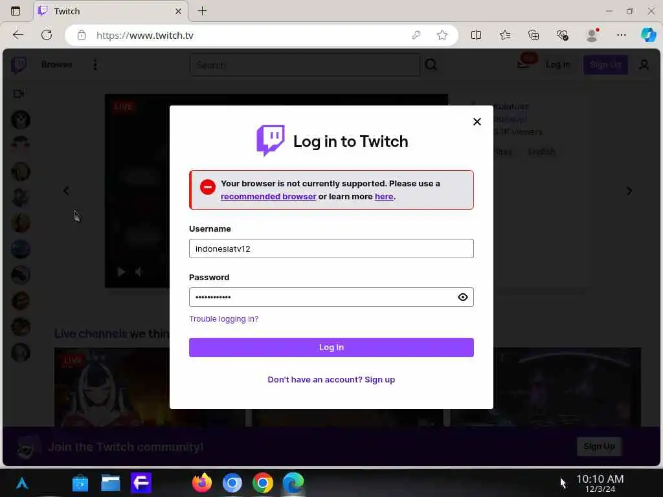Image resolution: width=663 pixels, height=497 pixels.
Task: Open the clock showing 10:10 AM
Action: 600,483
